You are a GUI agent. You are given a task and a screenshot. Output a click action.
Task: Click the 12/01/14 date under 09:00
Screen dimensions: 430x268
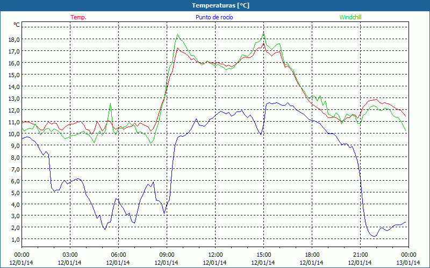pos(167,263)
